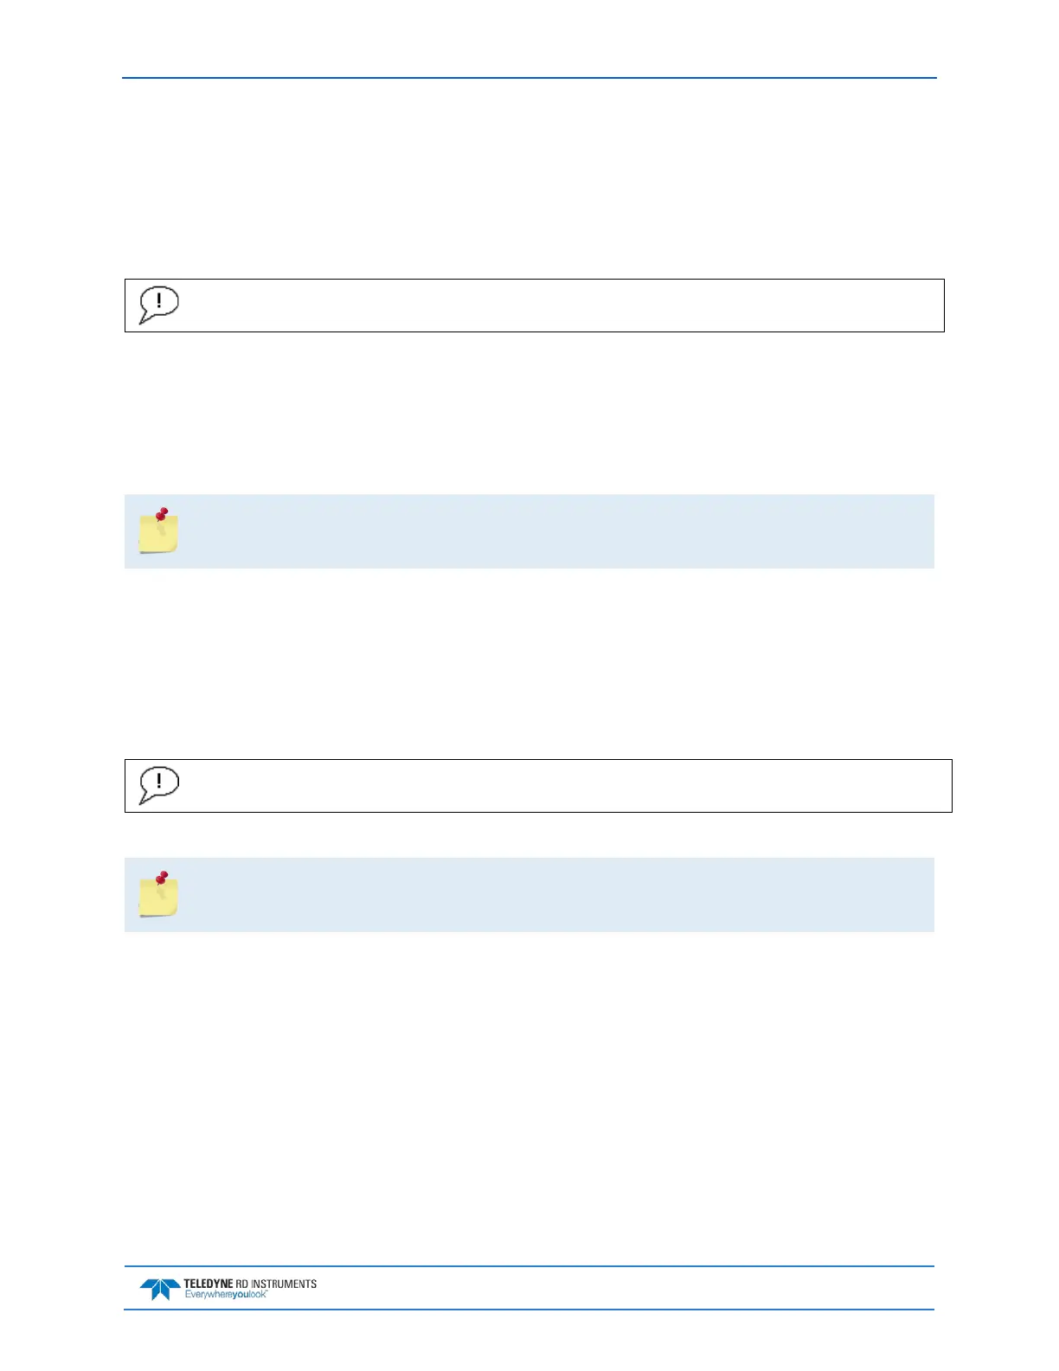Click exclamation mark inside upper speech bubble
Viewport: 1059px width, 1371px height.
[159, 300]
